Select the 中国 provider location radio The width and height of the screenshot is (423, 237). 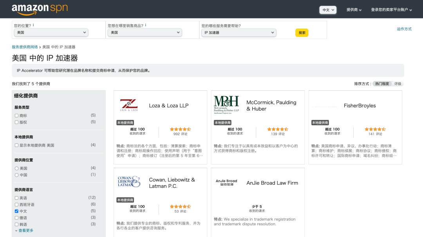coord(16,175)
